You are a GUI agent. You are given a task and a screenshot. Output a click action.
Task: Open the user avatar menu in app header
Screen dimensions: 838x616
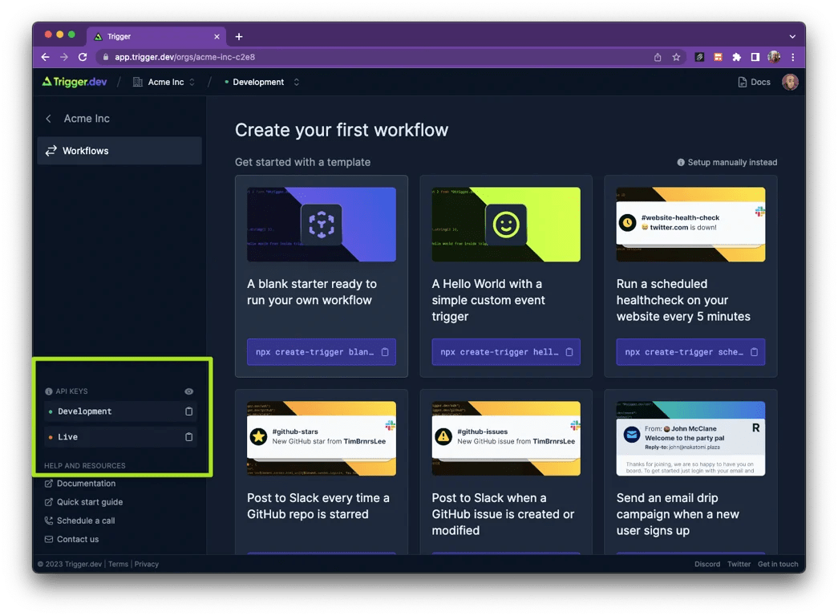click(x=790, y=82)
